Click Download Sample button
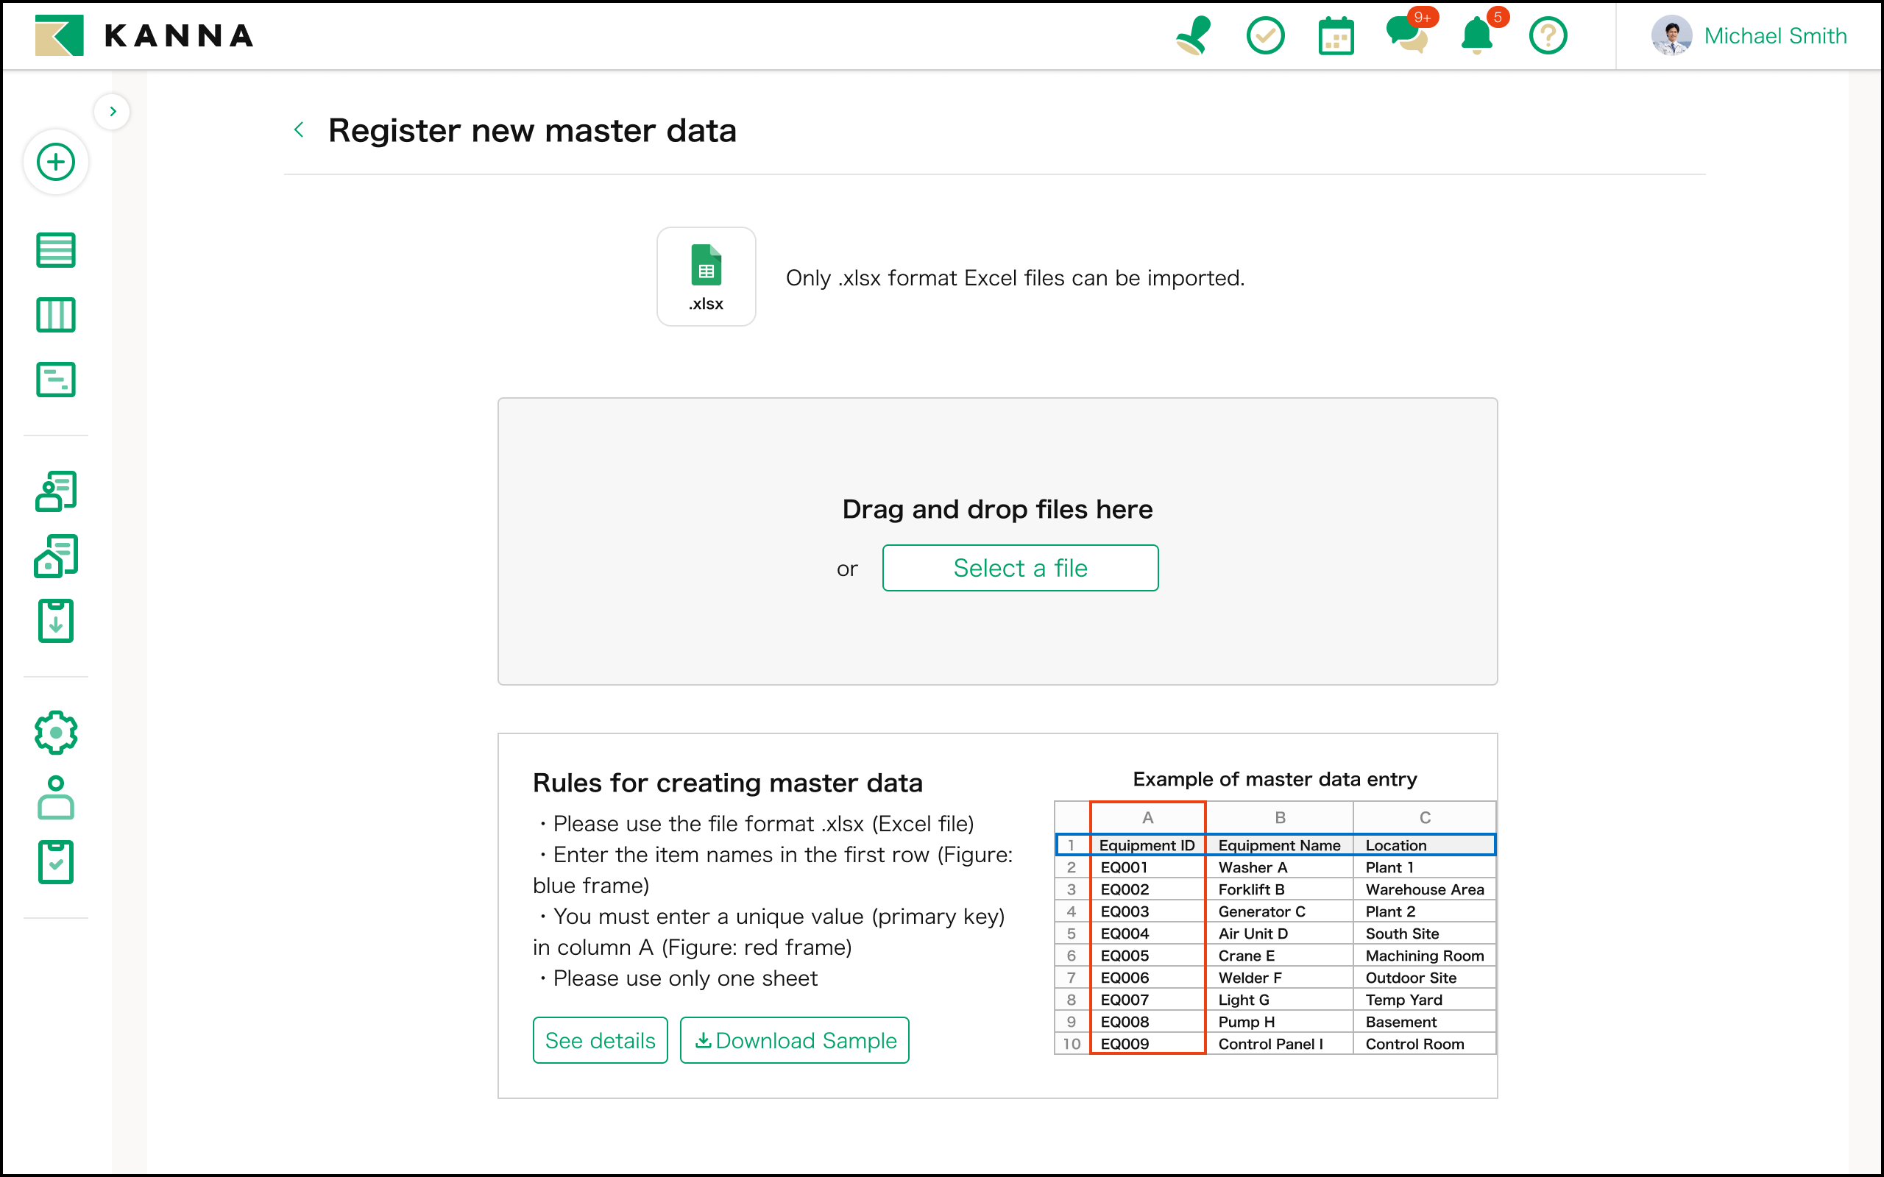This screenshot has width=1884, height=1177. pos(794,1040)
